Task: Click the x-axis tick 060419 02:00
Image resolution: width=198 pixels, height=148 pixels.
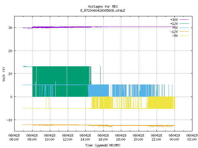Action: coord(192,138)
